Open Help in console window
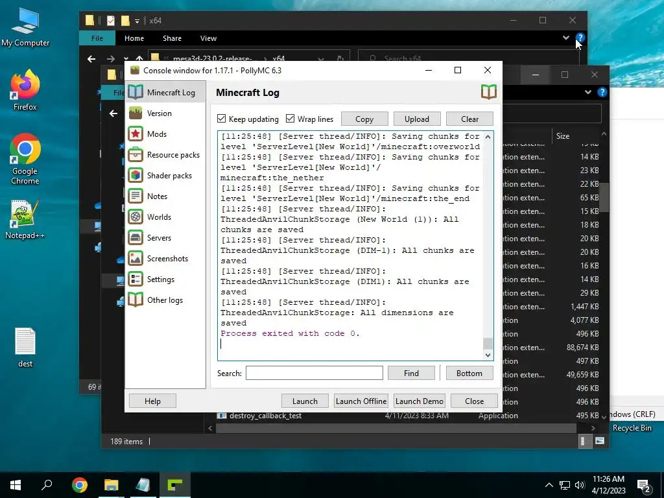Screen dimensions: 664x498 tap(152, 401)
